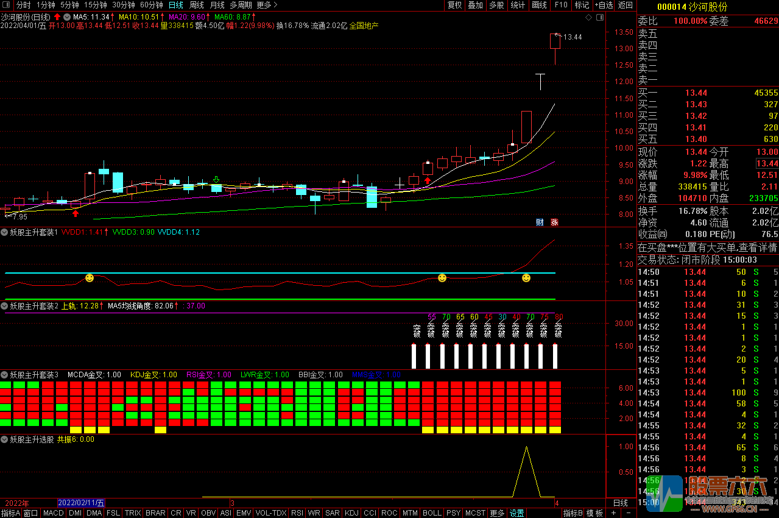Click the leftmost smiley face marker
This screenshot has height=518, width=779.
point(90,278)
